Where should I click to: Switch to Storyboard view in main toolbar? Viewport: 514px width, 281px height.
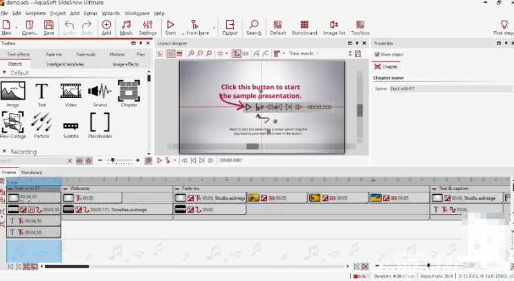pyautogui.click(x=304, y=28)
